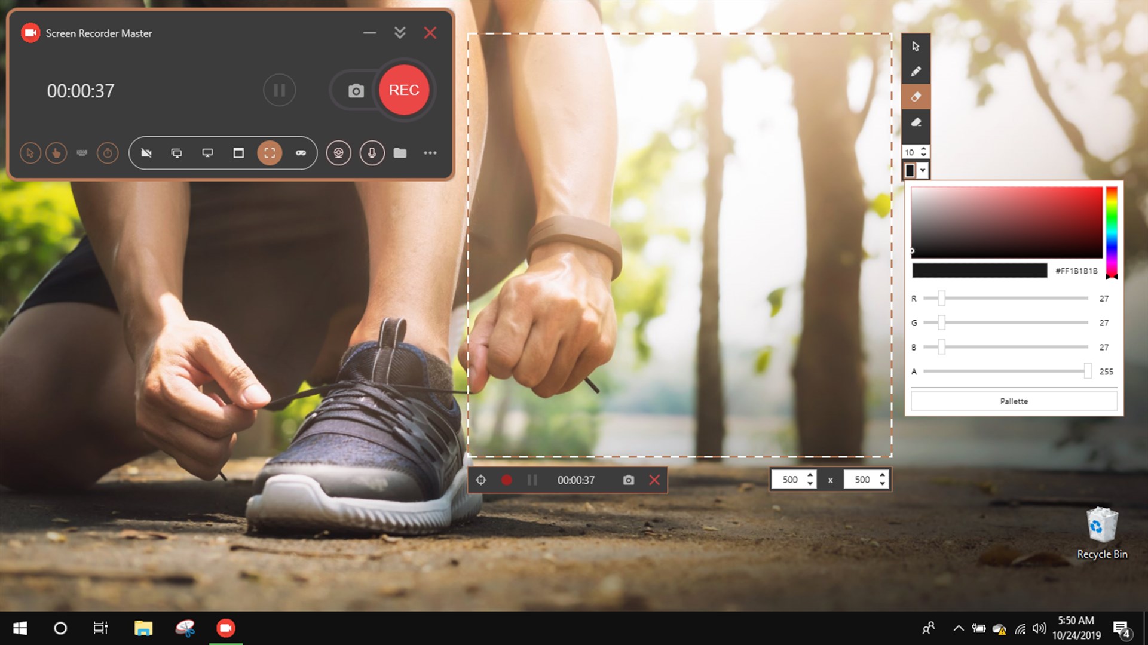
Task: Select full screen monitor recording mode
Action: tap(207, 153)
